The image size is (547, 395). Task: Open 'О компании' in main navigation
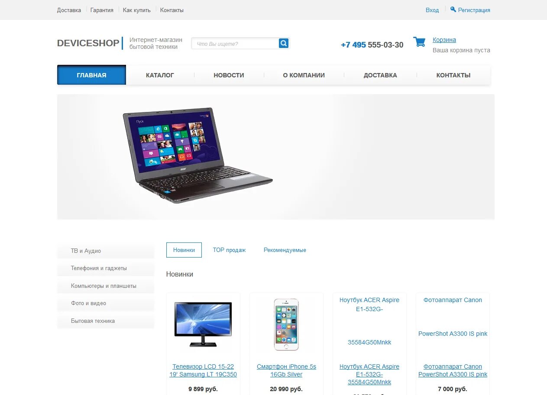304,75
